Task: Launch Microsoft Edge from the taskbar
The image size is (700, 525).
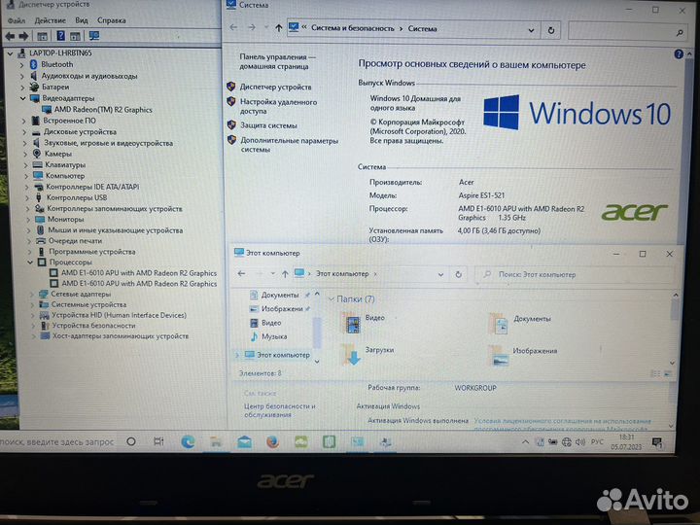Action: (188, 441)
